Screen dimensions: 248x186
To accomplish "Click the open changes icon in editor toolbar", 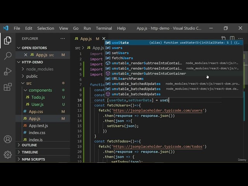I will pos(223,38).
